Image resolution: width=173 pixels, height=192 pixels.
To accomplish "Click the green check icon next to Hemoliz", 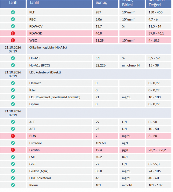I will [x=13, y=83].
